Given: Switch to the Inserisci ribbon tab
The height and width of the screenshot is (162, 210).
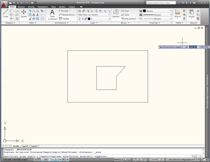Looking at the screenshot, I should 21,7.
